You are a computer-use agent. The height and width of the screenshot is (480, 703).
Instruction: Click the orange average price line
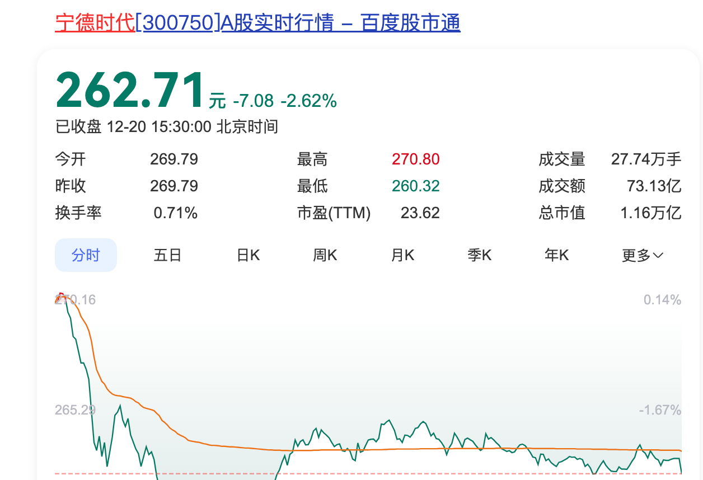pos(224,446)
